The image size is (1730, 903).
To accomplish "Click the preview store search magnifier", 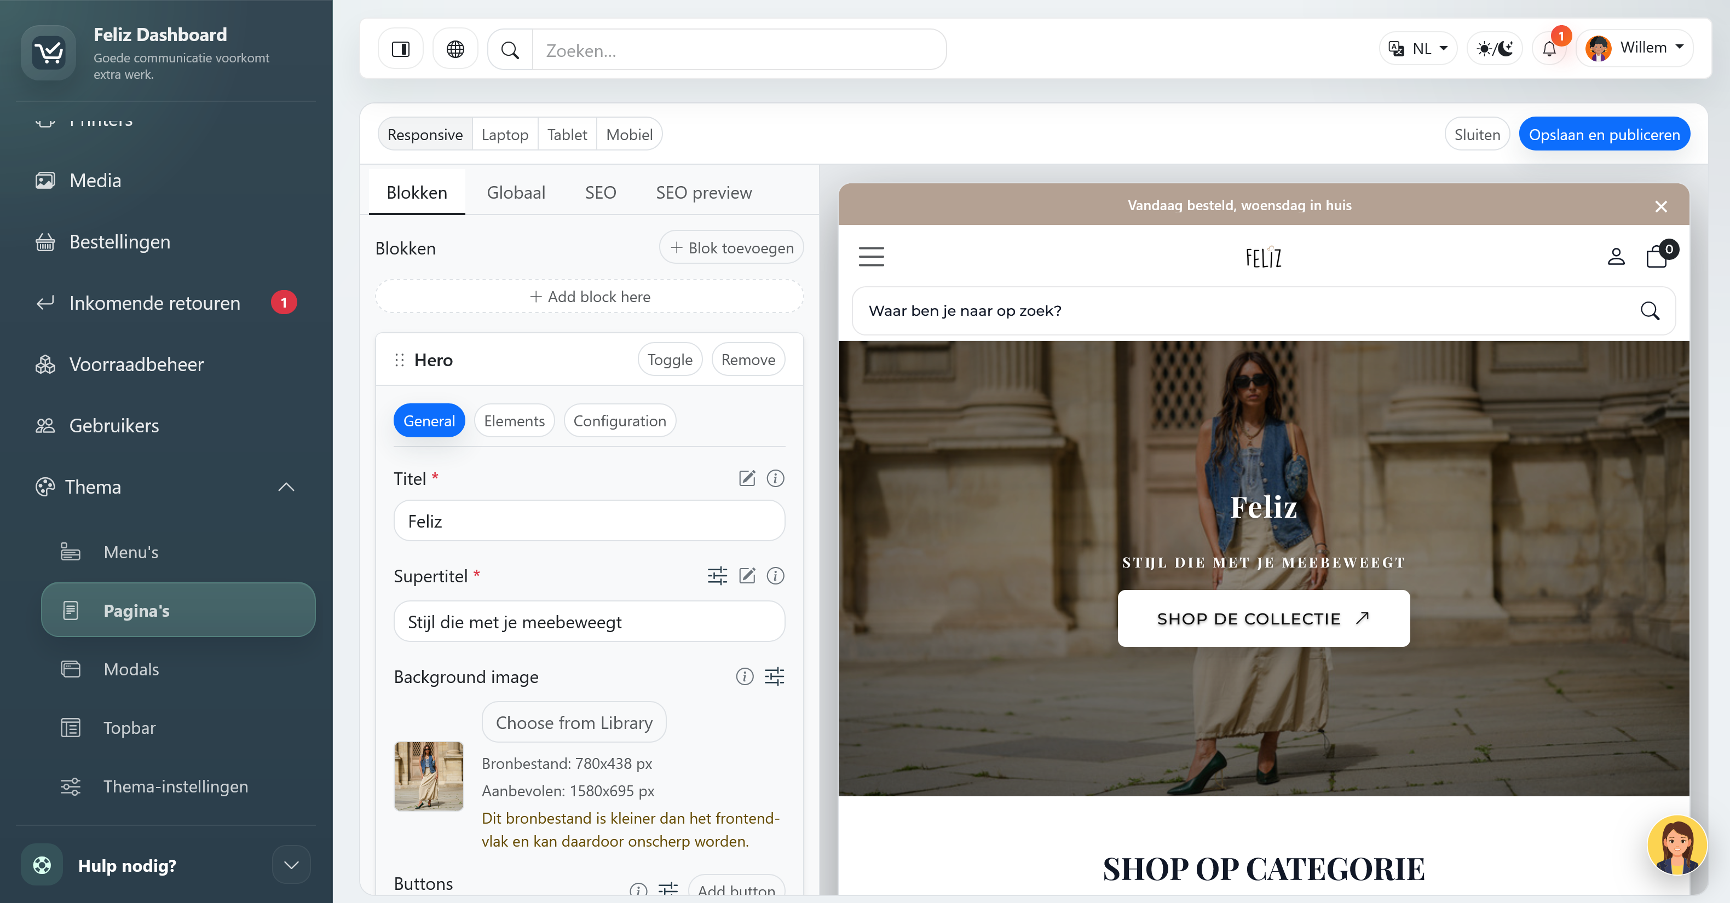I will tap(1650, 310).
